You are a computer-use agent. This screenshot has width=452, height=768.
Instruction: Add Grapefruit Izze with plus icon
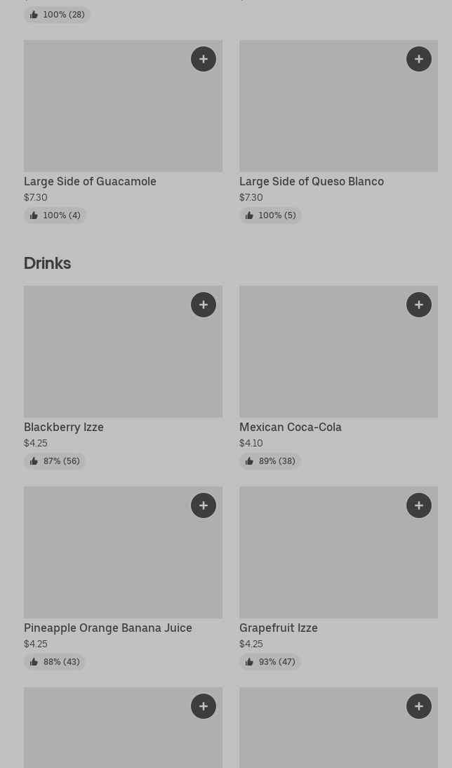419,505
